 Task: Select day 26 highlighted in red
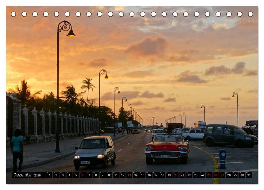[x=216, y=175]
